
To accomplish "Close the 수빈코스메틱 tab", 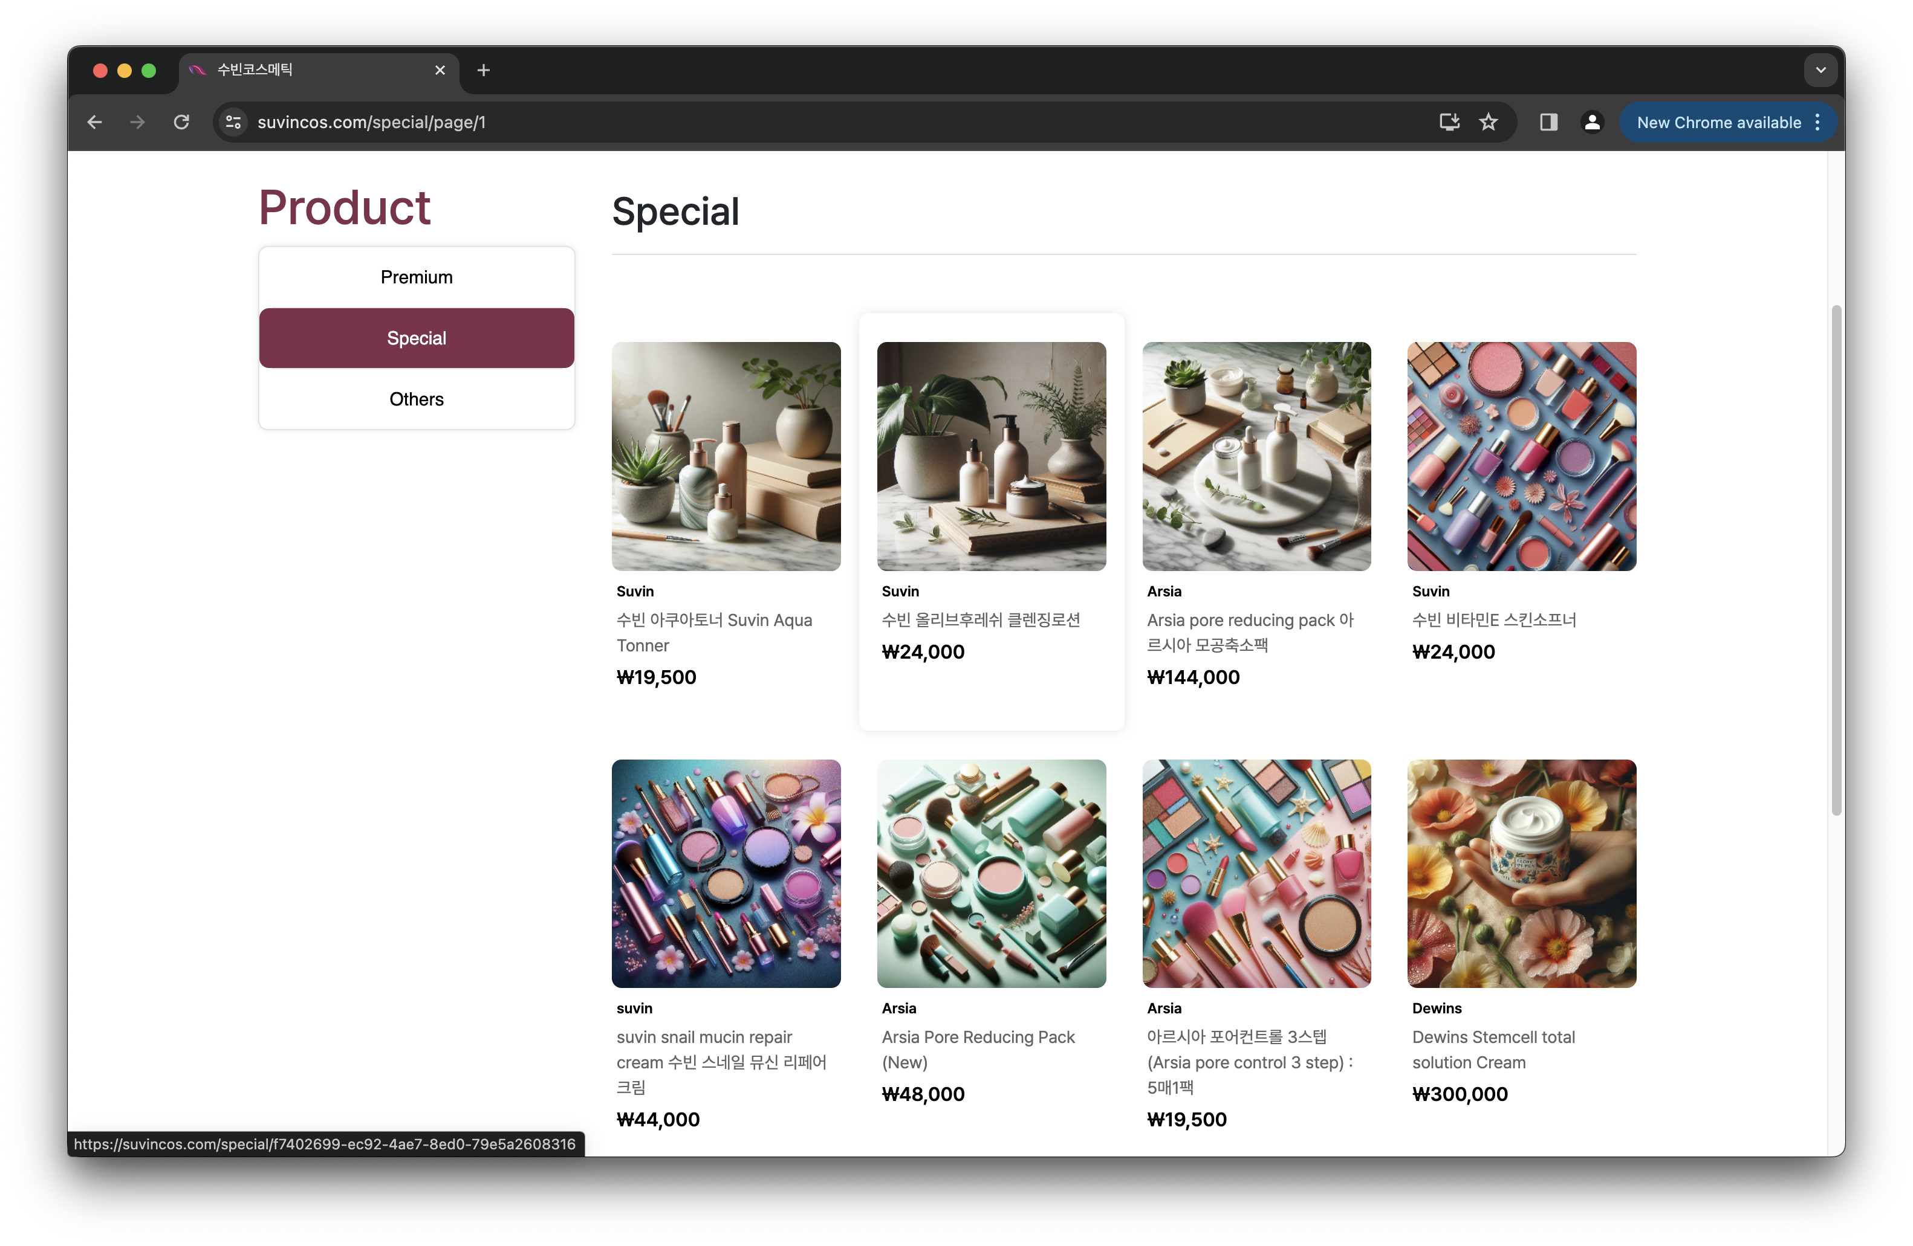I will point(440,71).
